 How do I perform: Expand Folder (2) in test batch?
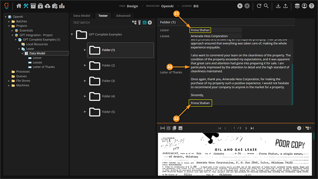[x=85, y=65]
